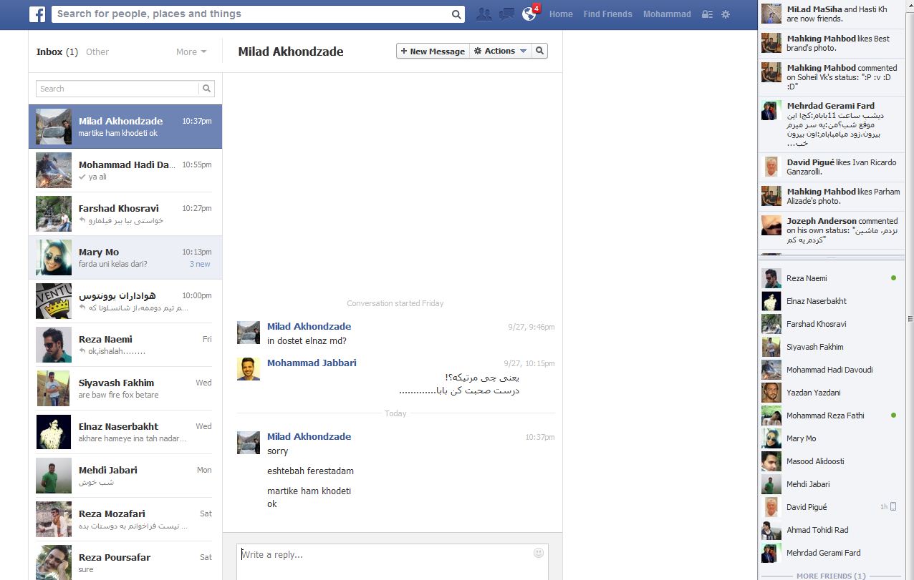Chat with Elnaz Naserbakht in sidebar
914x580 pixels.
(831, 301)
